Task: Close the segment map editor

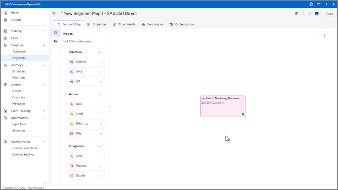Action: tap(329, 13)
